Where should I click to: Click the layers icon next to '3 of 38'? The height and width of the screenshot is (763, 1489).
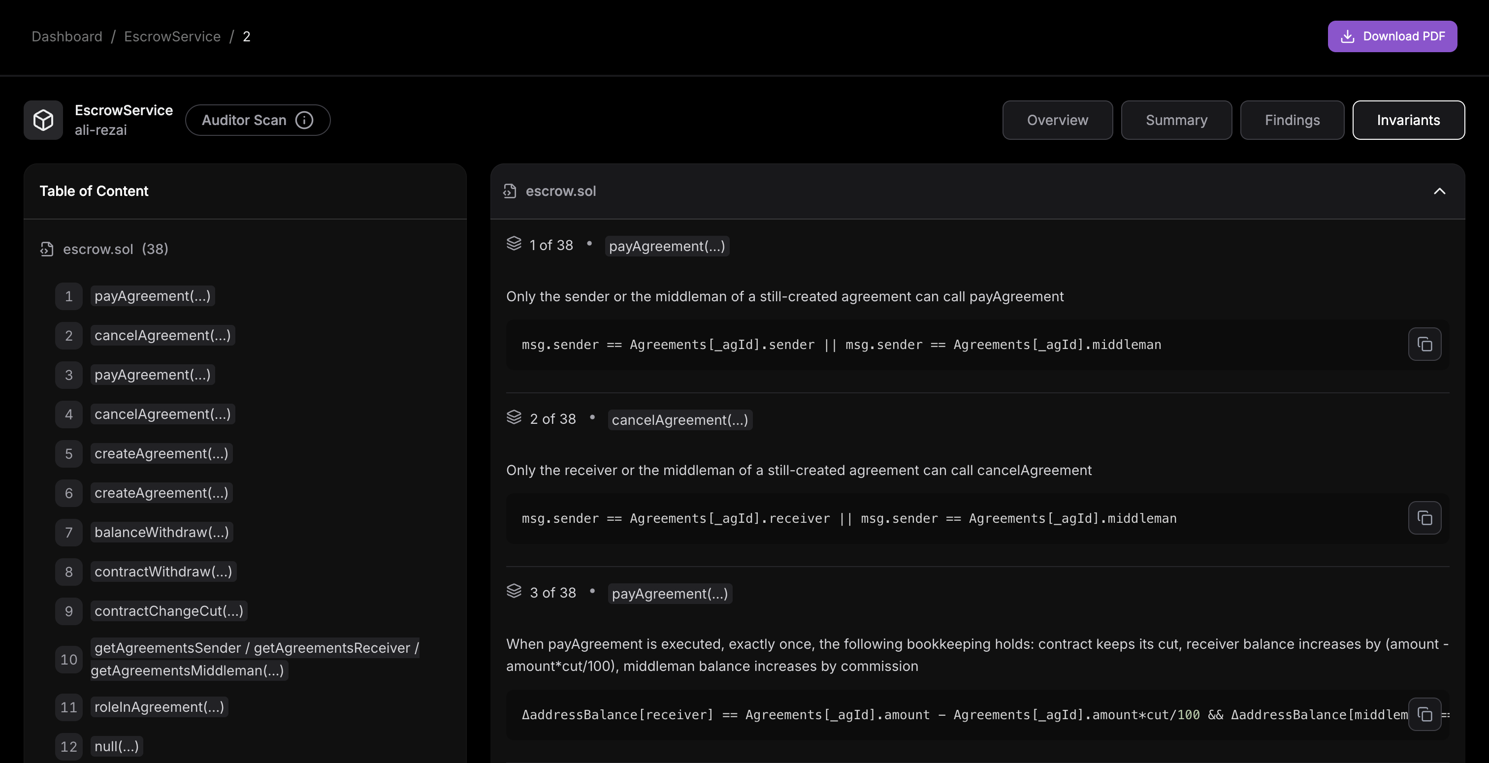point(514,591)
